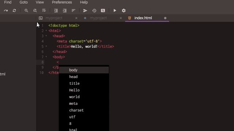Click the doctype html declaration on line 1

click(64, 25)
